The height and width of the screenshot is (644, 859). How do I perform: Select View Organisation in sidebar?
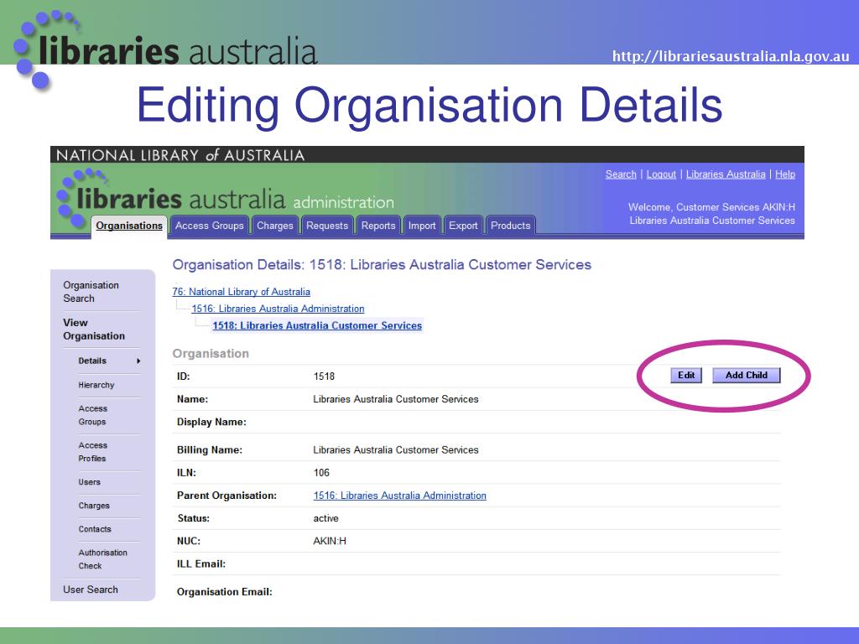pos(94,329)
